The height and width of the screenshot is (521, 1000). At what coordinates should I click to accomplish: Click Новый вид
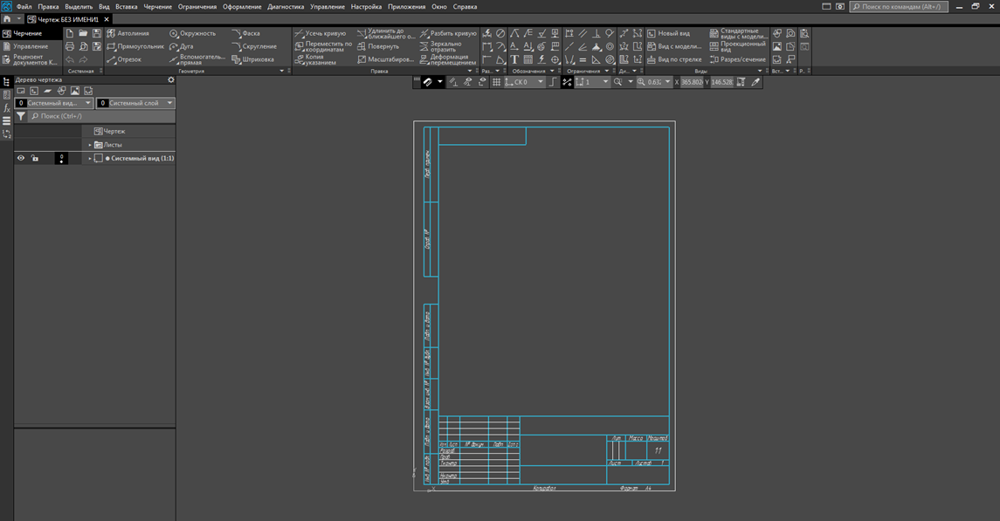coord(668,33)
